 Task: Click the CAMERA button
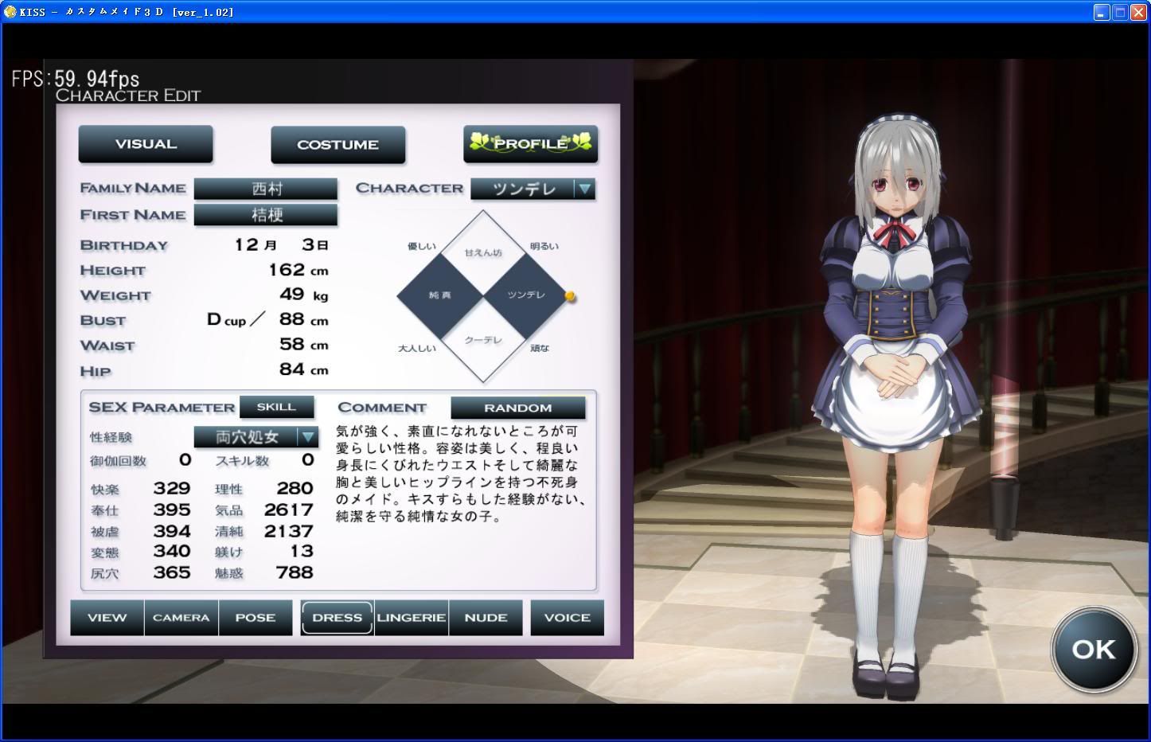pos(181,618)
